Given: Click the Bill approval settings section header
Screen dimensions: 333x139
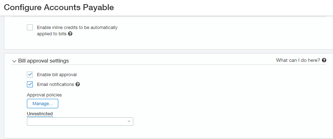Looking at the screenshot, I should pos(44,61).
